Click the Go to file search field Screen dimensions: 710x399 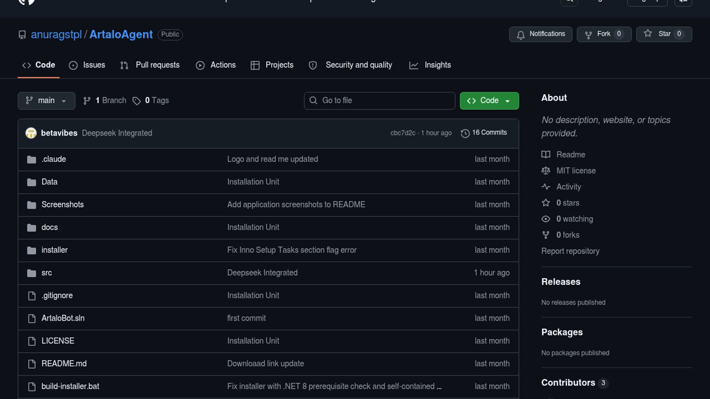point(379,100)
